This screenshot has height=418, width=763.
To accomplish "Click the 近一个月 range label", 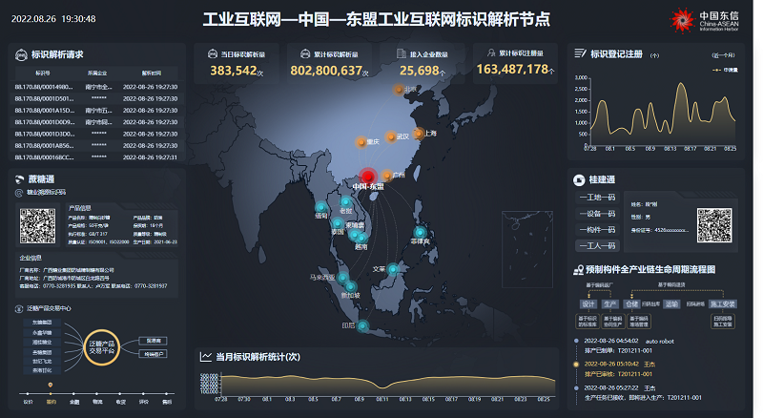I will click(x=724, y=55).
